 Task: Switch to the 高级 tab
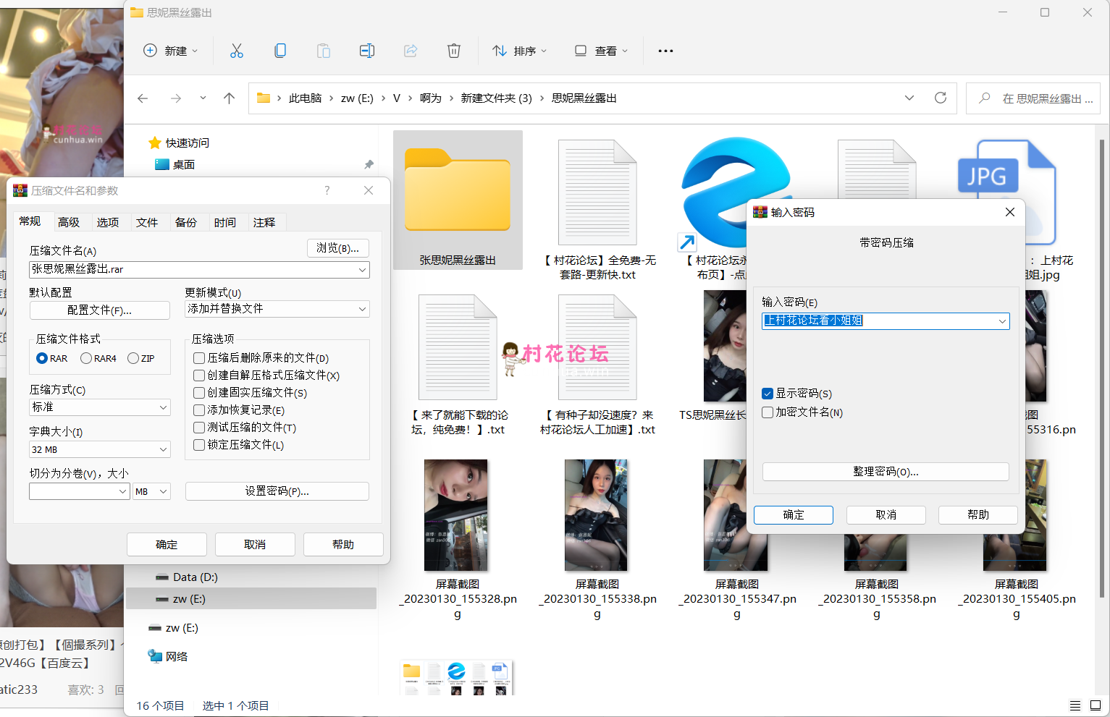click(x=69, y=222)
